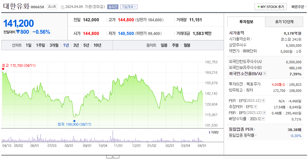Viewport: 308px width, 159px height.
Task: Open help icon next to BPS (2023.12)
Action: pos(264,113)
